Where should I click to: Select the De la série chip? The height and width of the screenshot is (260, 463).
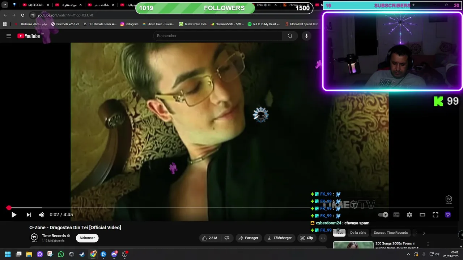click(x=358, y=233)
